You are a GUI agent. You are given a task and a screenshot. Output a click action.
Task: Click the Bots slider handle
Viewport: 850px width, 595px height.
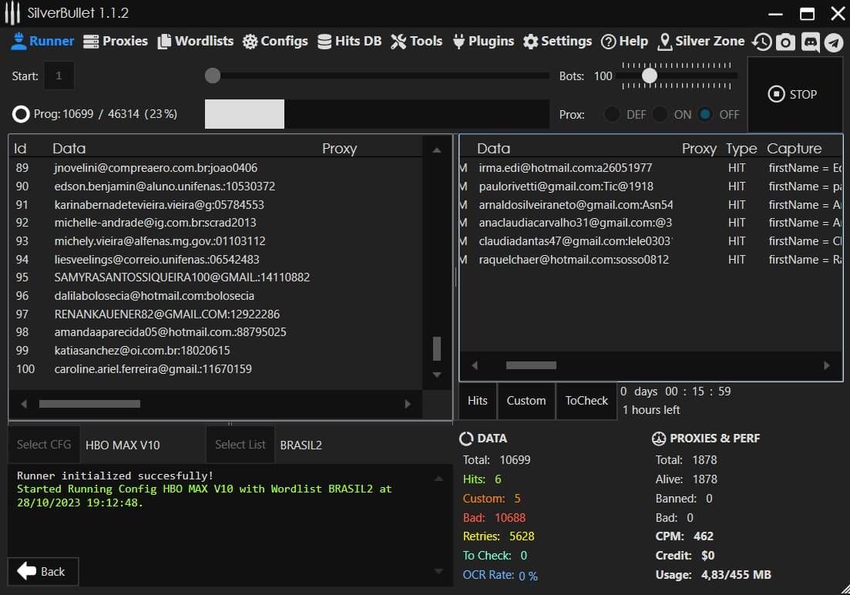click(x=650, y=76)
